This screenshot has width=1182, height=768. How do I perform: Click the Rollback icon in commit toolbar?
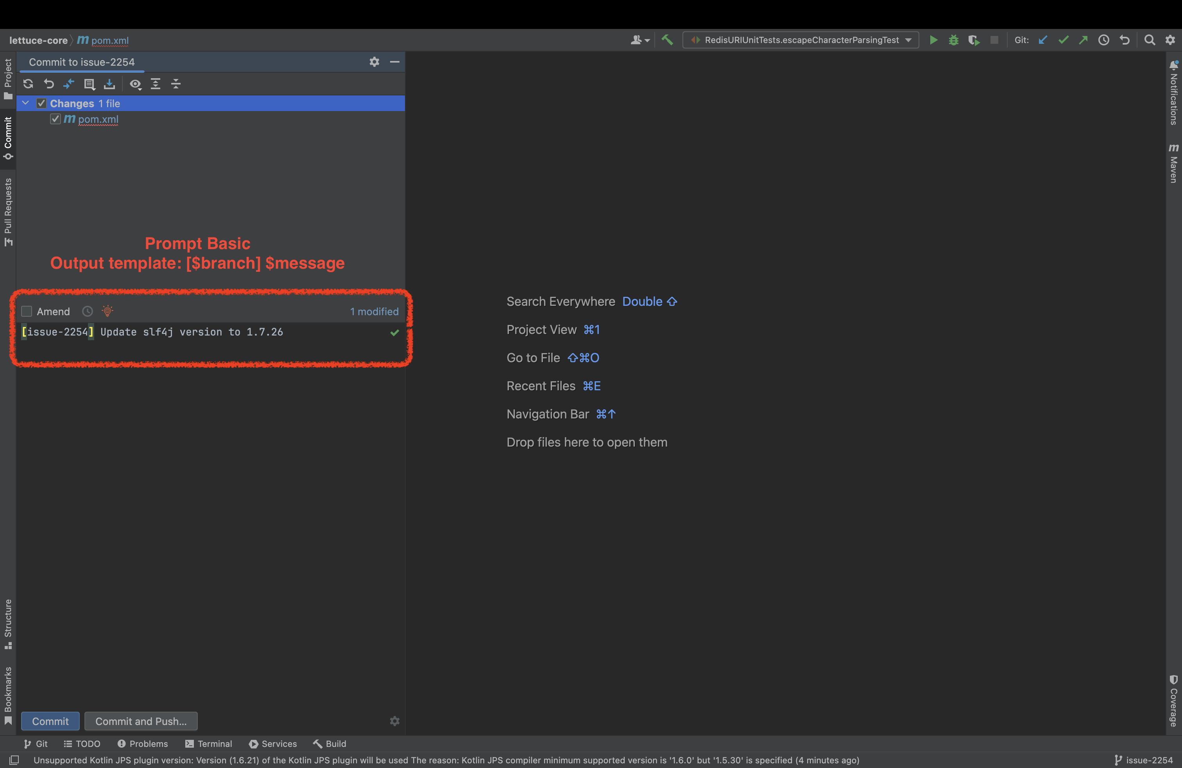pos(49,84)
